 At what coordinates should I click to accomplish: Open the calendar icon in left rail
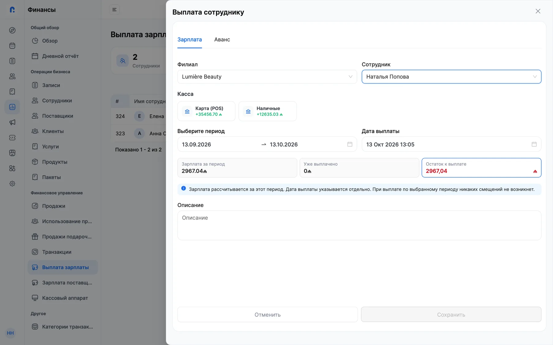pyautogui.click(x=12, y=46)
